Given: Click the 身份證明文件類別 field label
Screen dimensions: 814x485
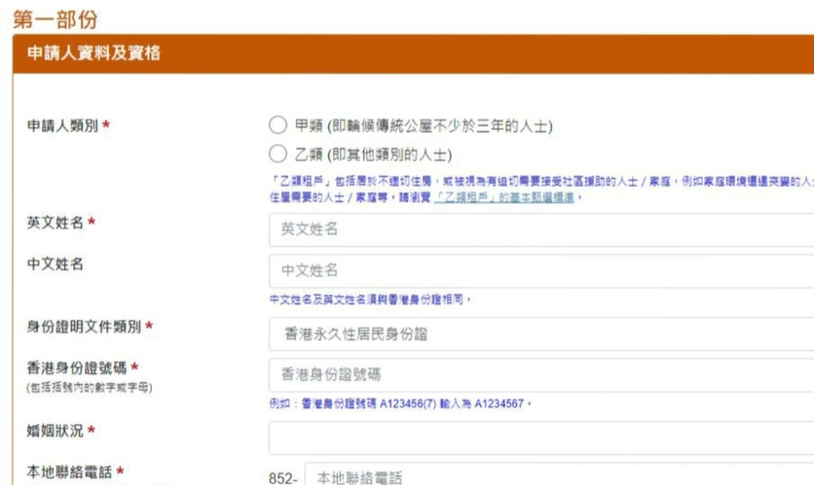Looking at the screenshot, I should pos(84,327).
